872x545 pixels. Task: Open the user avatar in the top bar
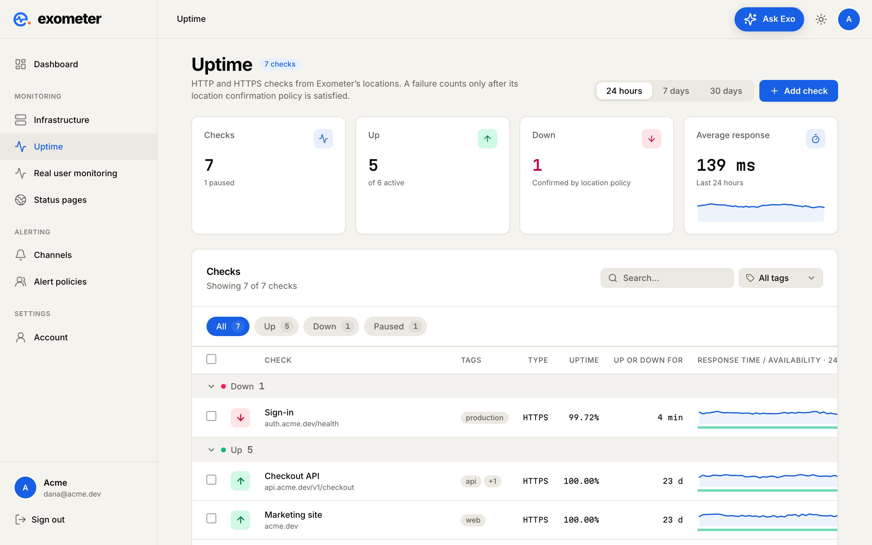(x=849, y=19)
